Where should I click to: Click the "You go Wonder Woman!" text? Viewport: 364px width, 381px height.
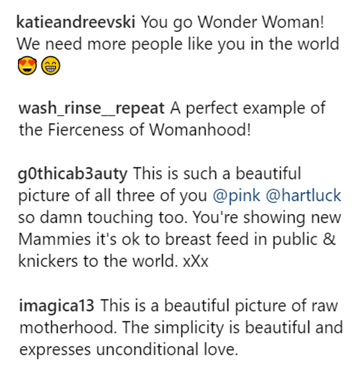click(233, 23)
